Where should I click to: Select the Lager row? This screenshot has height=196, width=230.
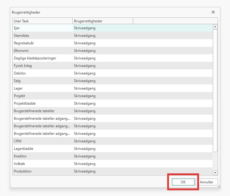112,88
